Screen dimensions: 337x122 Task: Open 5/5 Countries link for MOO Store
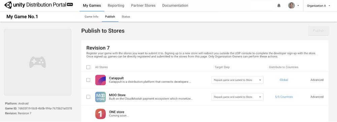pyautogui.click(x=284, y=97)
